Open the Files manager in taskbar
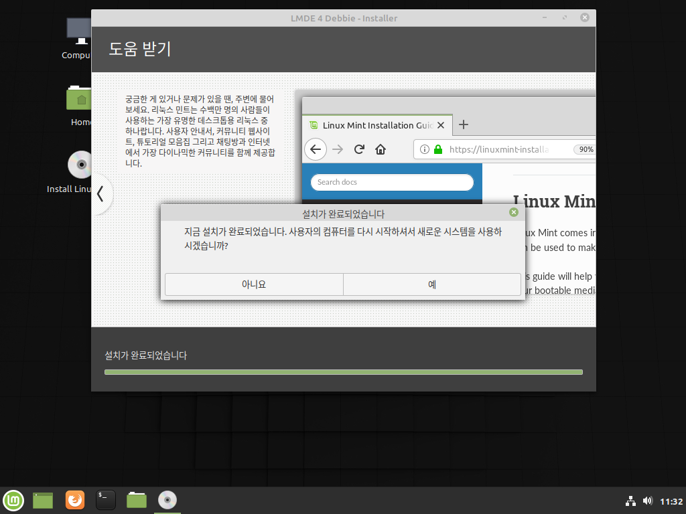The height and width of the screenshot is (514, 686). 137,500
